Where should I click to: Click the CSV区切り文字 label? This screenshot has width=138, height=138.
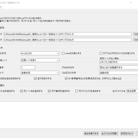point(69,73)
